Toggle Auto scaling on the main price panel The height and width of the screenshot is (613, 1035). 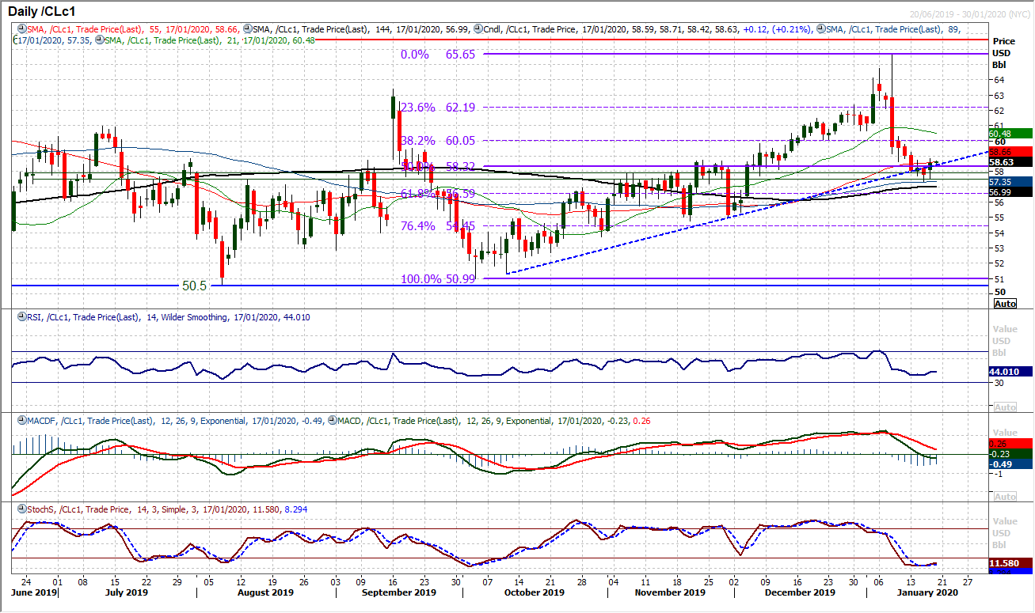[1004, 303]
